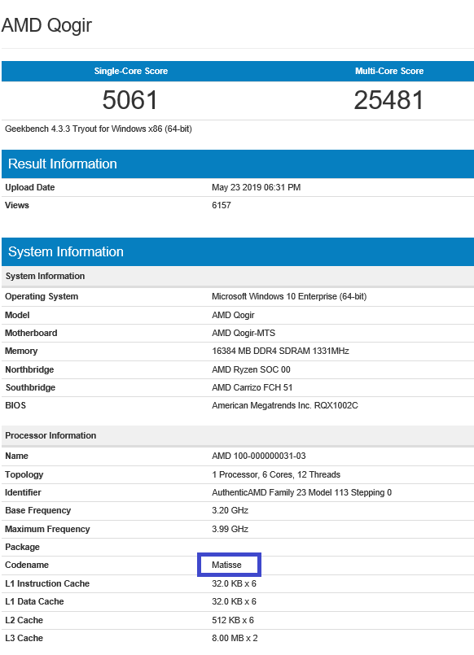The image size is (474, 655).
Task: Click the single-core value 5061
Action: (130, 100)
